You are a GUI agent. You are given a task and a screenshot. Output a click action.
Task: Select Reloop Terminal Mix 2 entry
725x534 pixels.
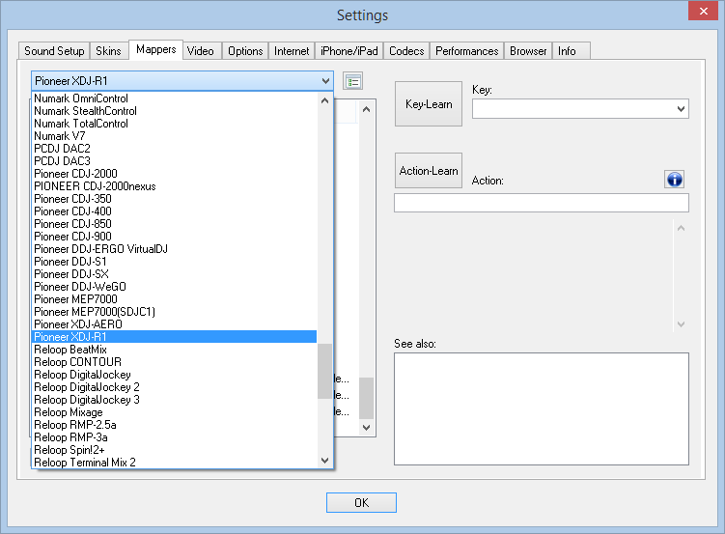click(x=175, y=462)
